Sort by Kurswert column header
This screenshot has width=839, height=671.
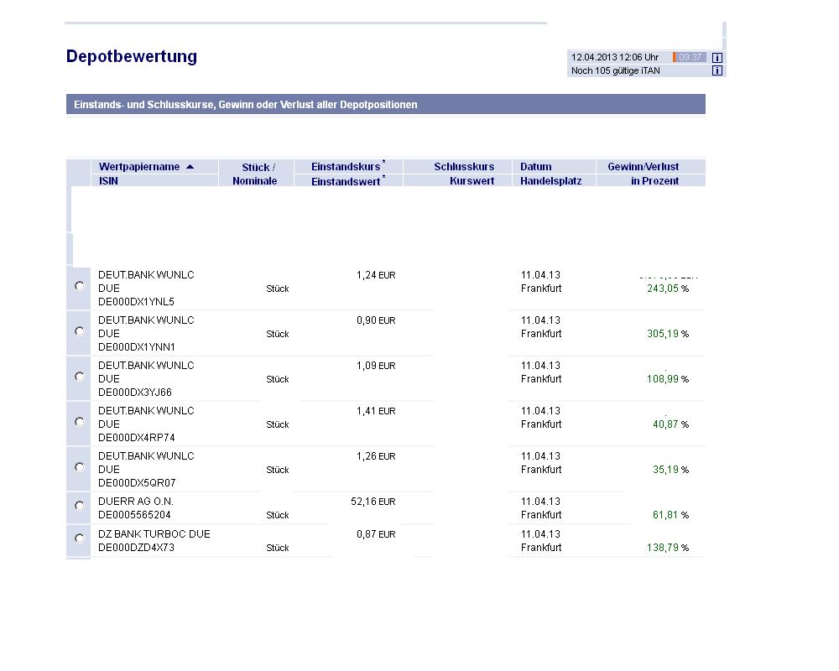click(x=472, y=181)
